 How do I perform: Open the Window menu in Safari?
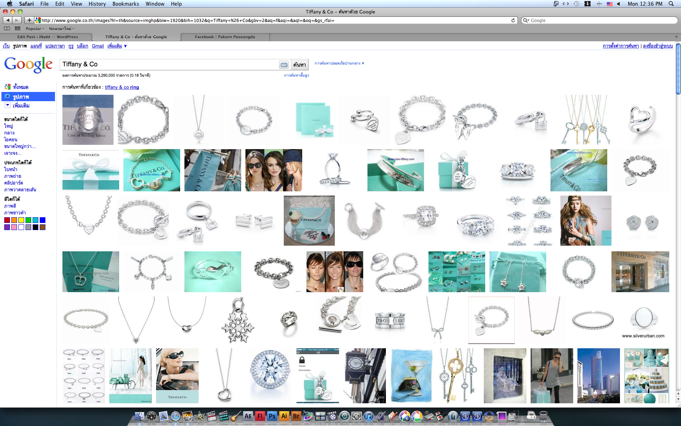(155, 4)
